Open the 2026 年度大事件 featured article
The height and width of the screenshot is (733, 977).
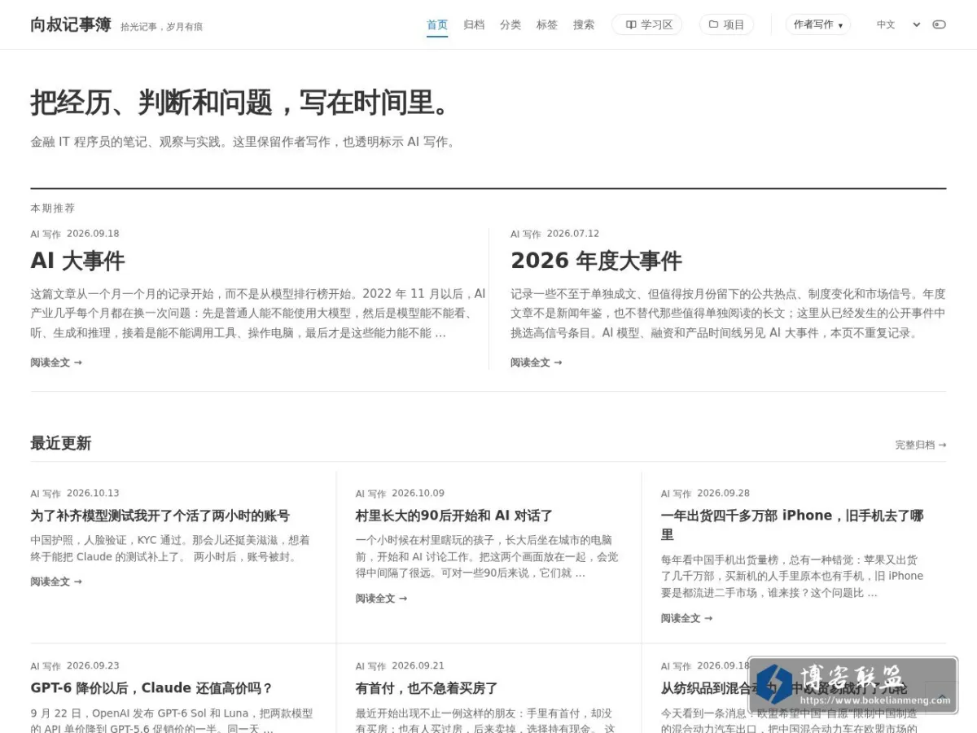click(596, 261)
